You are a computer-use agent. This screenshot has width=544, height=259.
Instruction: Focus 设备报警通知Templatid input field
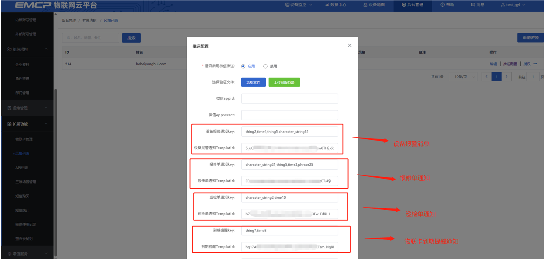click(x=290, y=148)
